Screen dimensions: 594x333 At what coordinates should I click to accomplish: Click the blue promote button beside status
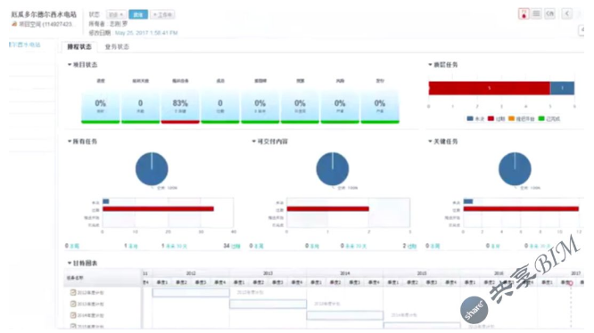click(138, 15)
